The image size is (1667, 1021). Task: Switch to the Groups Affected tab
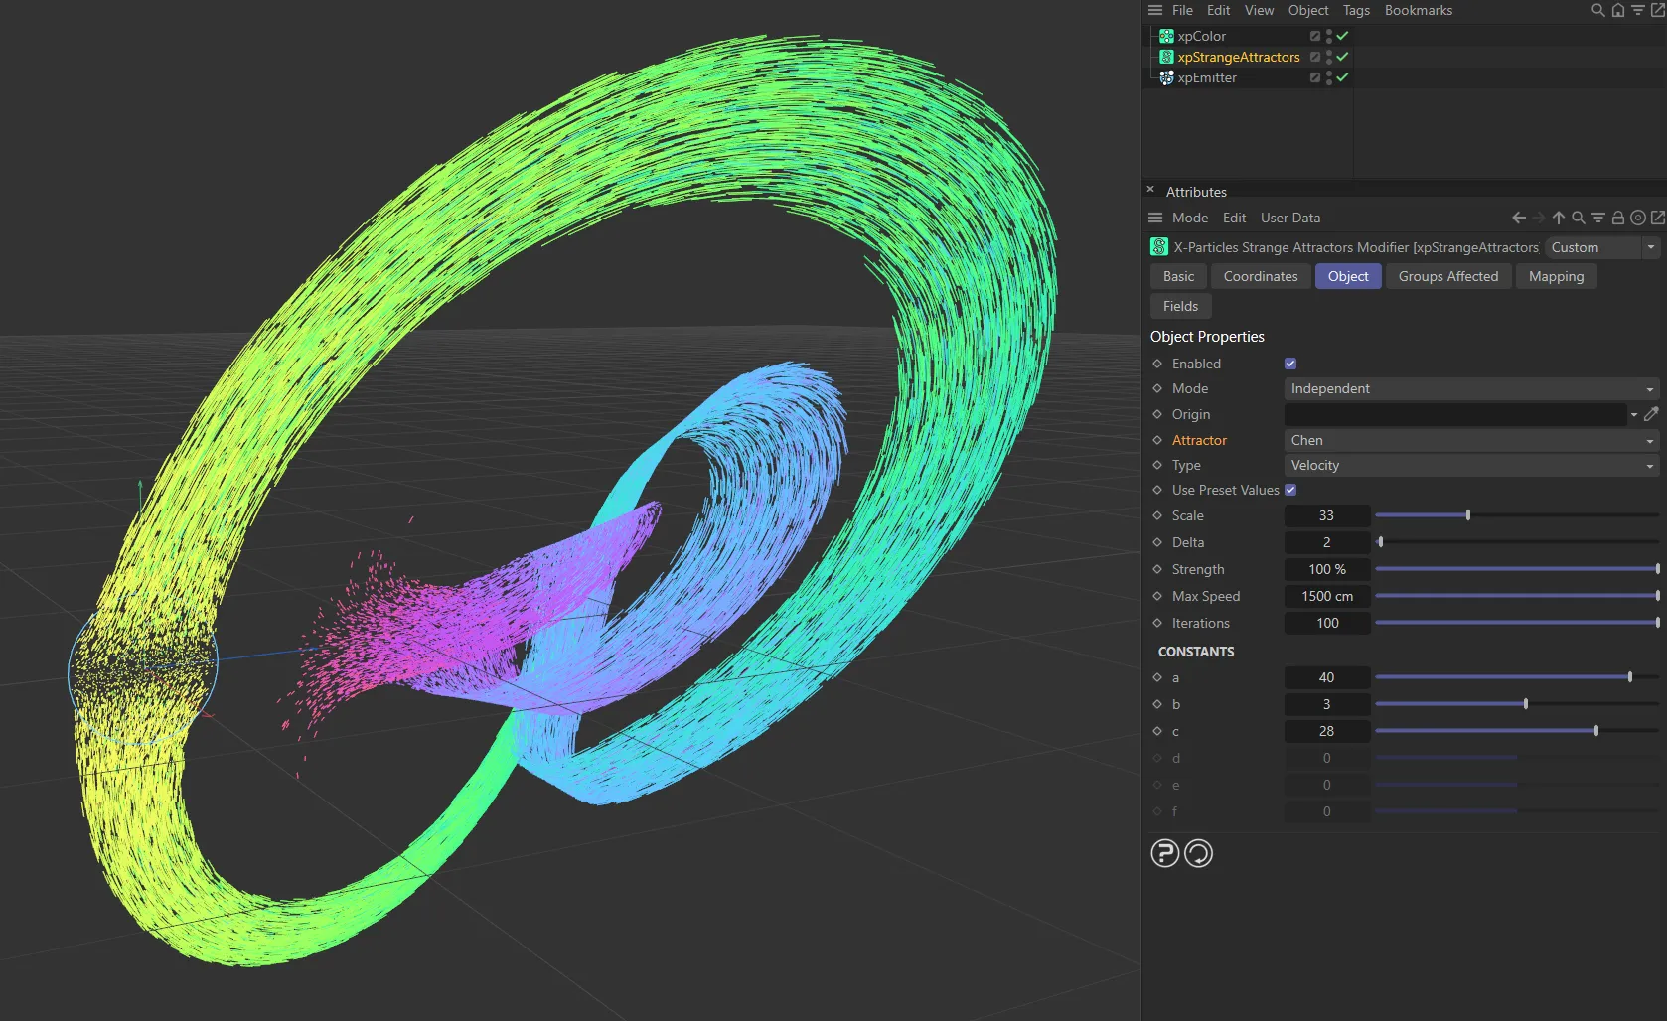coord(1447,276)
